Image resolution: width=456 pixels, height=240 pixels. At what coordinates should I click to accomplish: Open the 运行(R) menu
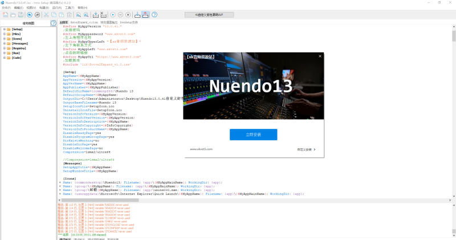[x=56, y=7]
